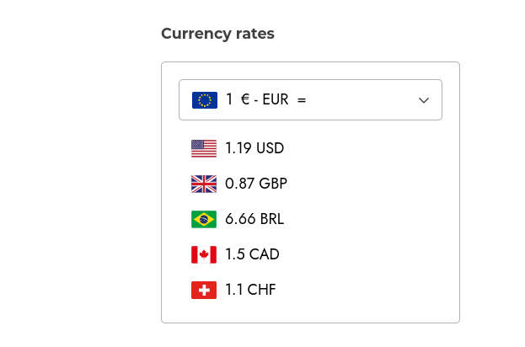Click empty space inside selector before chevron
525x347 pixels.
pos(362,99)
